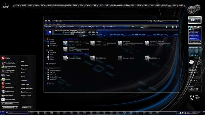Click the Shut down button
205x115 pixels.
coord(25,108)
